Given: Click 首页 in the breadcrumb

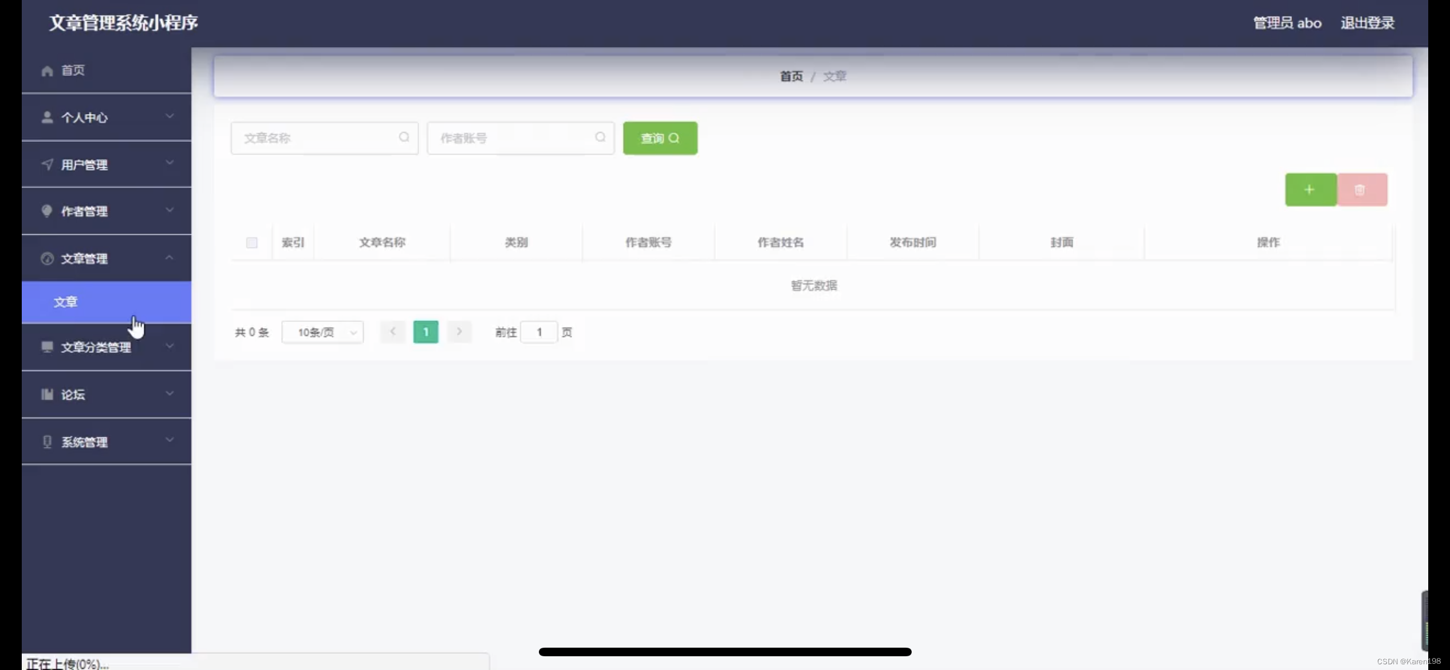Looking at the screenshot, I should click(791, 76).
